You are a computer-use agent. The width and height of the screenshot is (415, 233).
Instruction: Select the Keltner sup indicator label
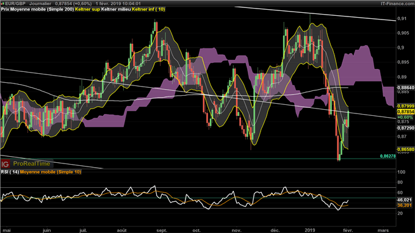point(88,9)
